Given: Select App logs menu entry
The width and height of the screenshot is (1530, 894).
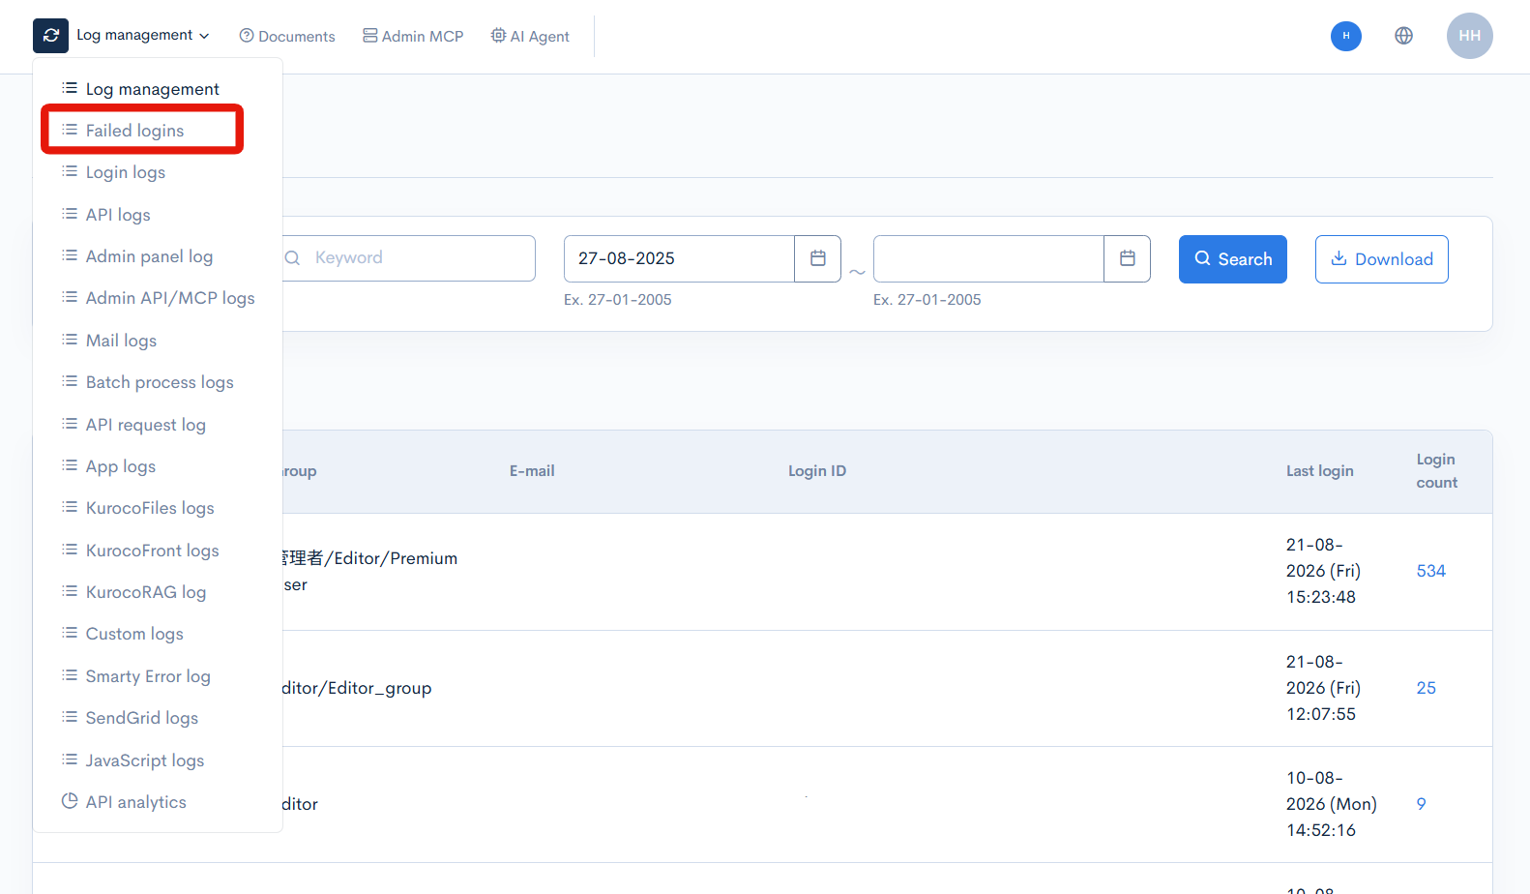Looking at the screenshot, I should pyautogui.click(x=109, y=466).
